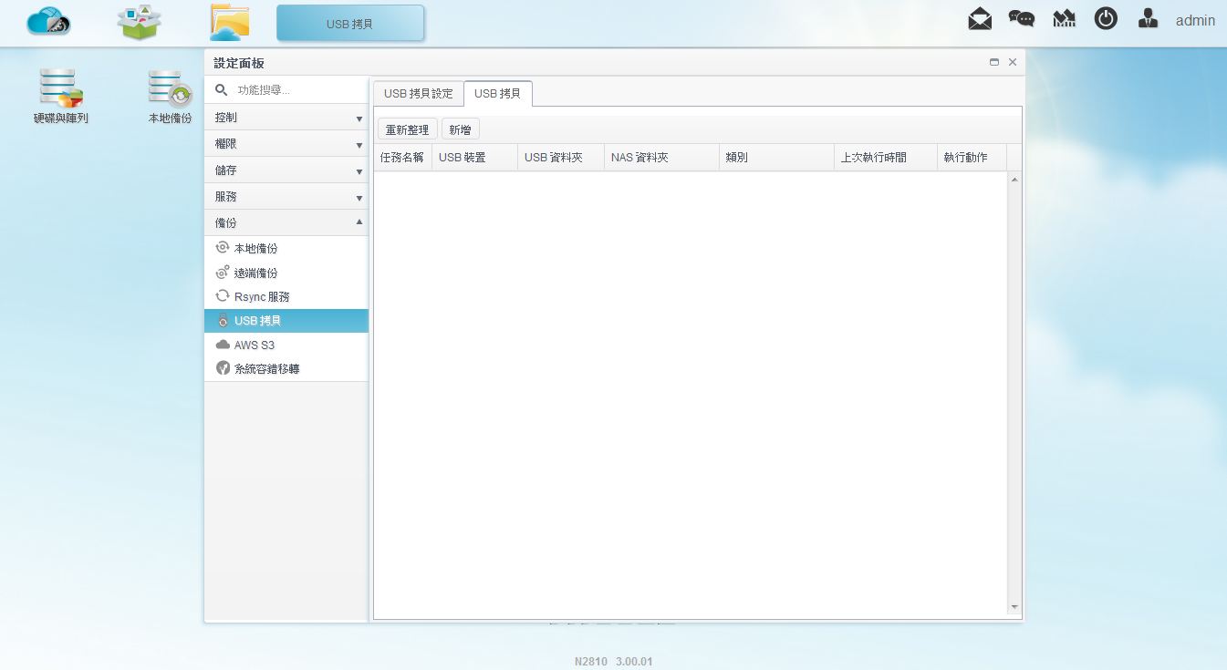Open the resource monitor chart icon
The image size is (1227, 670).
click(x=1064, y=19)
